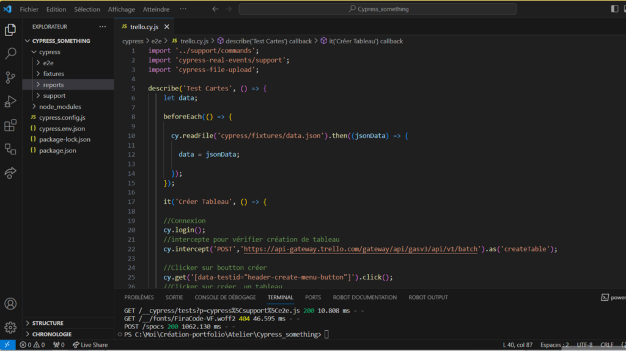Toggle the primary sidebar layout button
Screen dimensions: 626x351
point(614,9)
